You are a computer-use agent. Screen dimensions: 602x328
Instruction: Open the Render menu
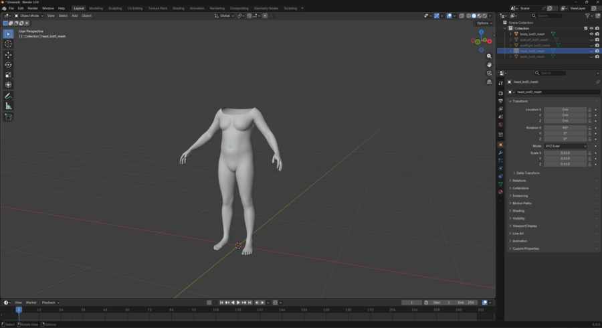(x=33, y=8)
